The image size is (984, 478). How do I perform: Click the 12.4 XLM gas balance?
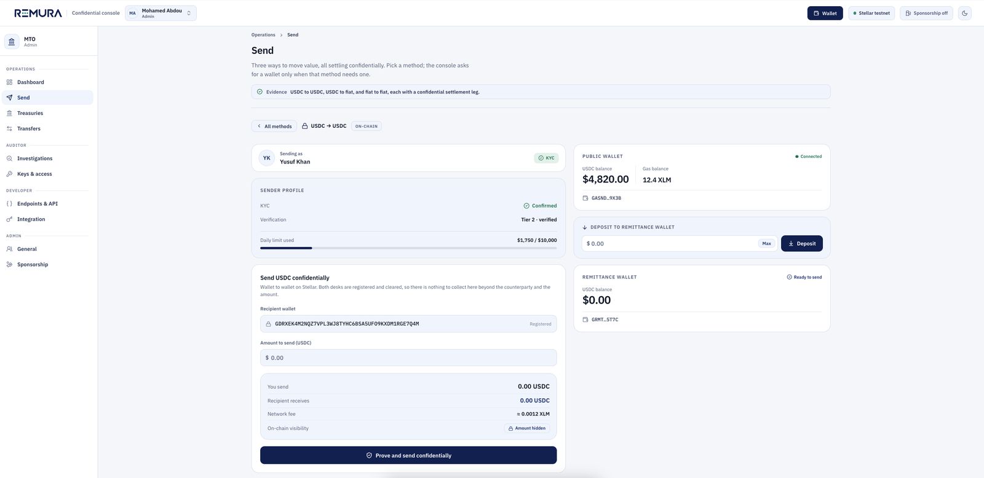tap(657, 180)
